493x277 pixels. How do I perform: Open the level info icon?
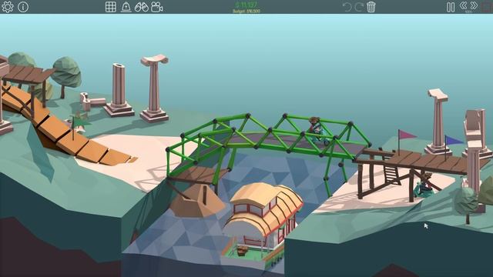23,7
